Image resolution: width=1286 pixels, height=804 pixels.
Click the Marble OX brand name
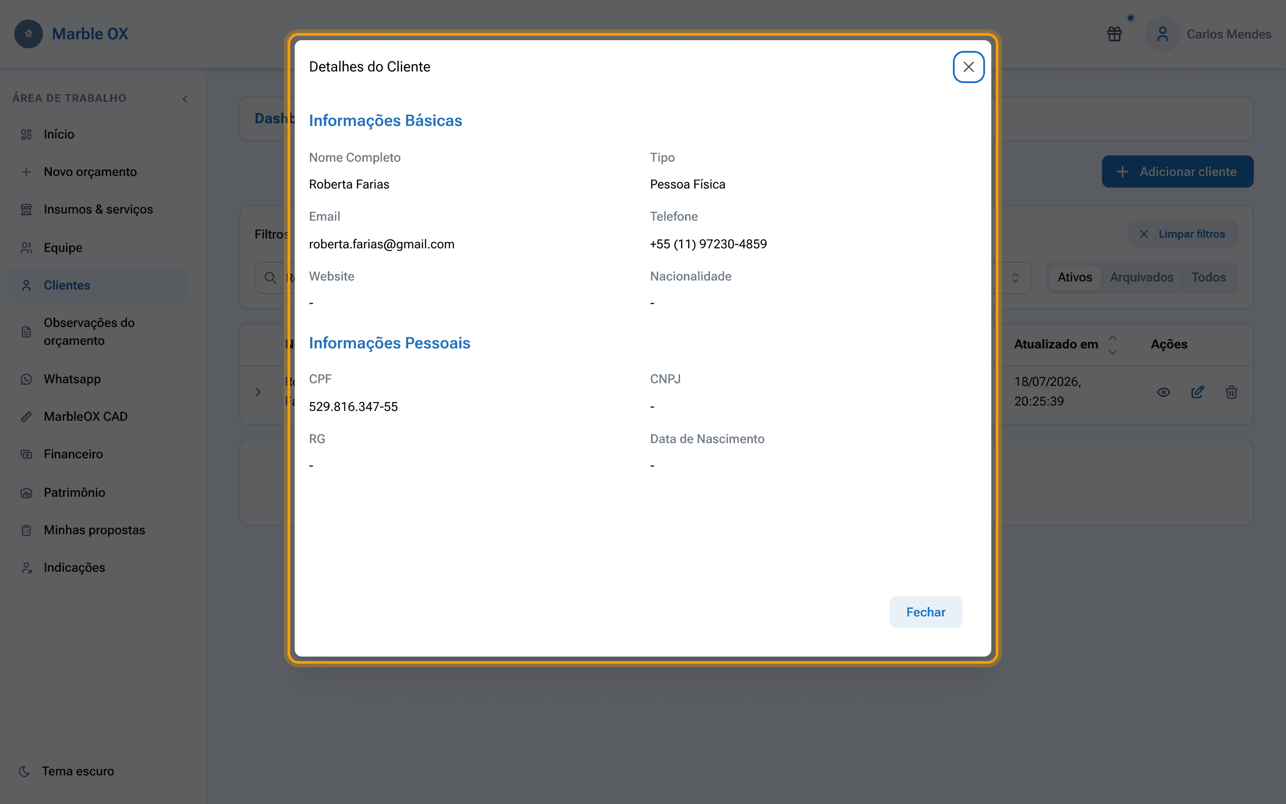[x=90, y=34]
